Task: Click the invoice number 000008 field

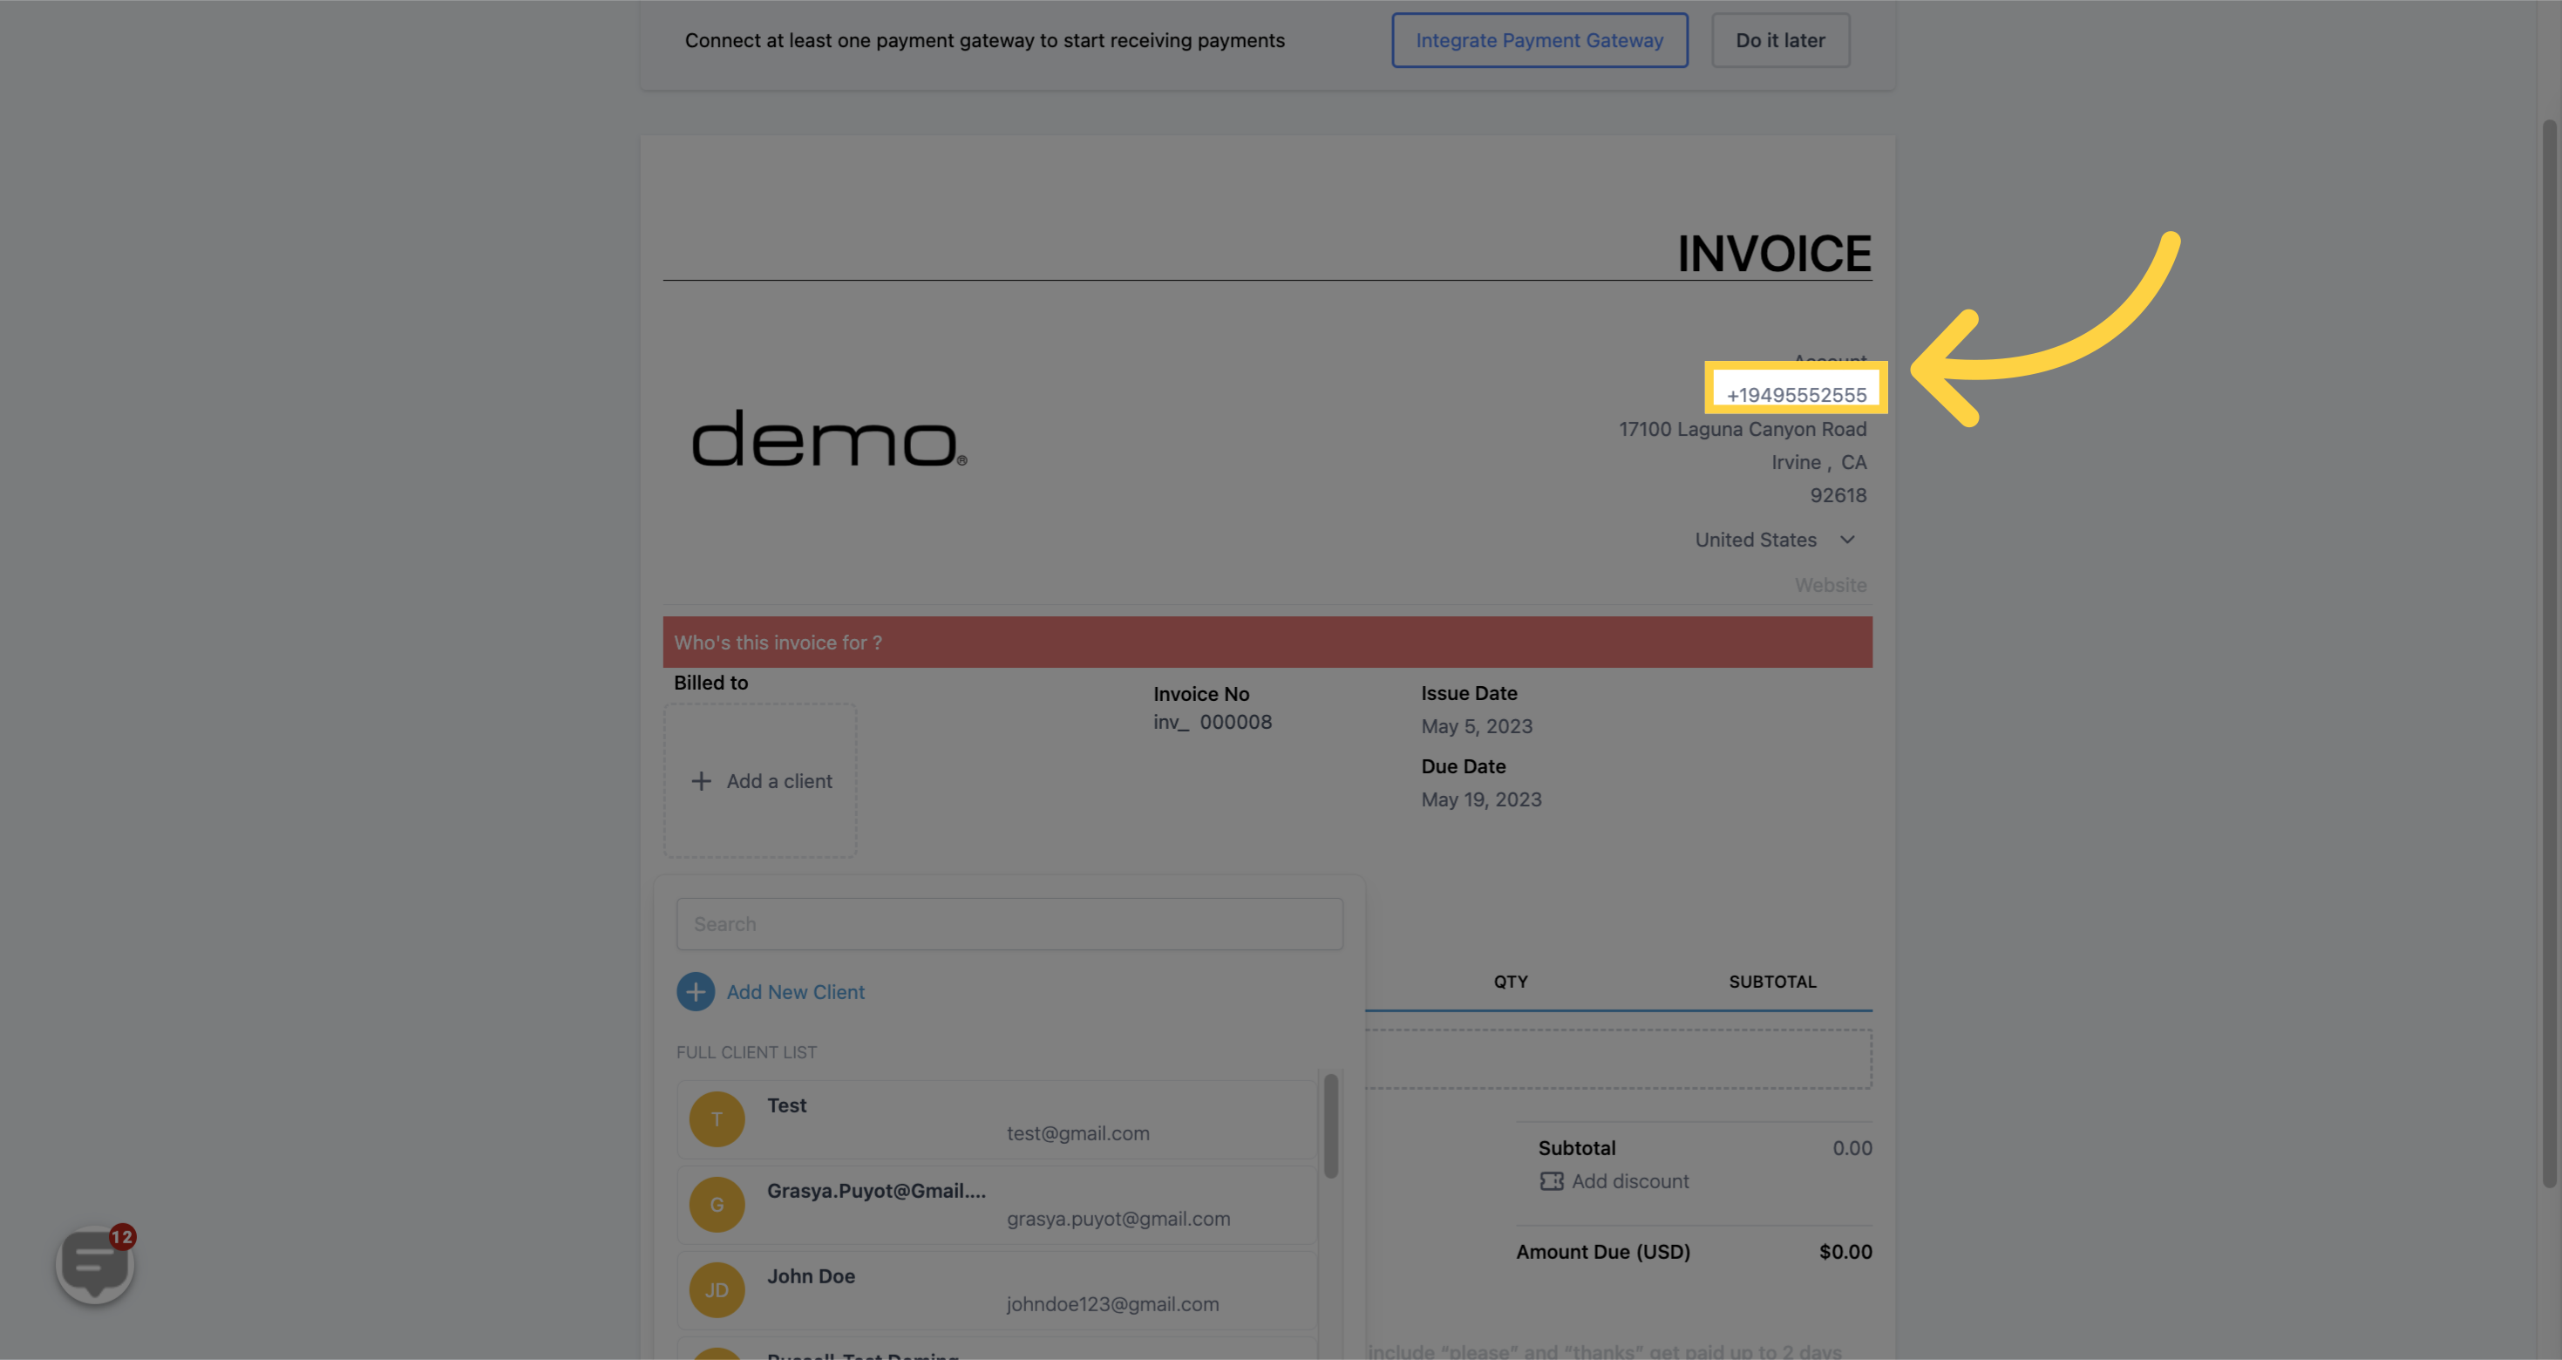Action: [x=1234, y=723]
